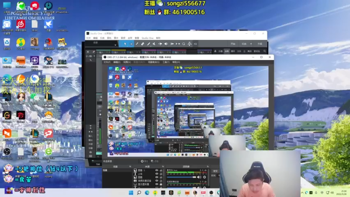This screenshot has width=350, height=197.
Task: Click the wrench icon in Studio One left panel
Action: 91,60
